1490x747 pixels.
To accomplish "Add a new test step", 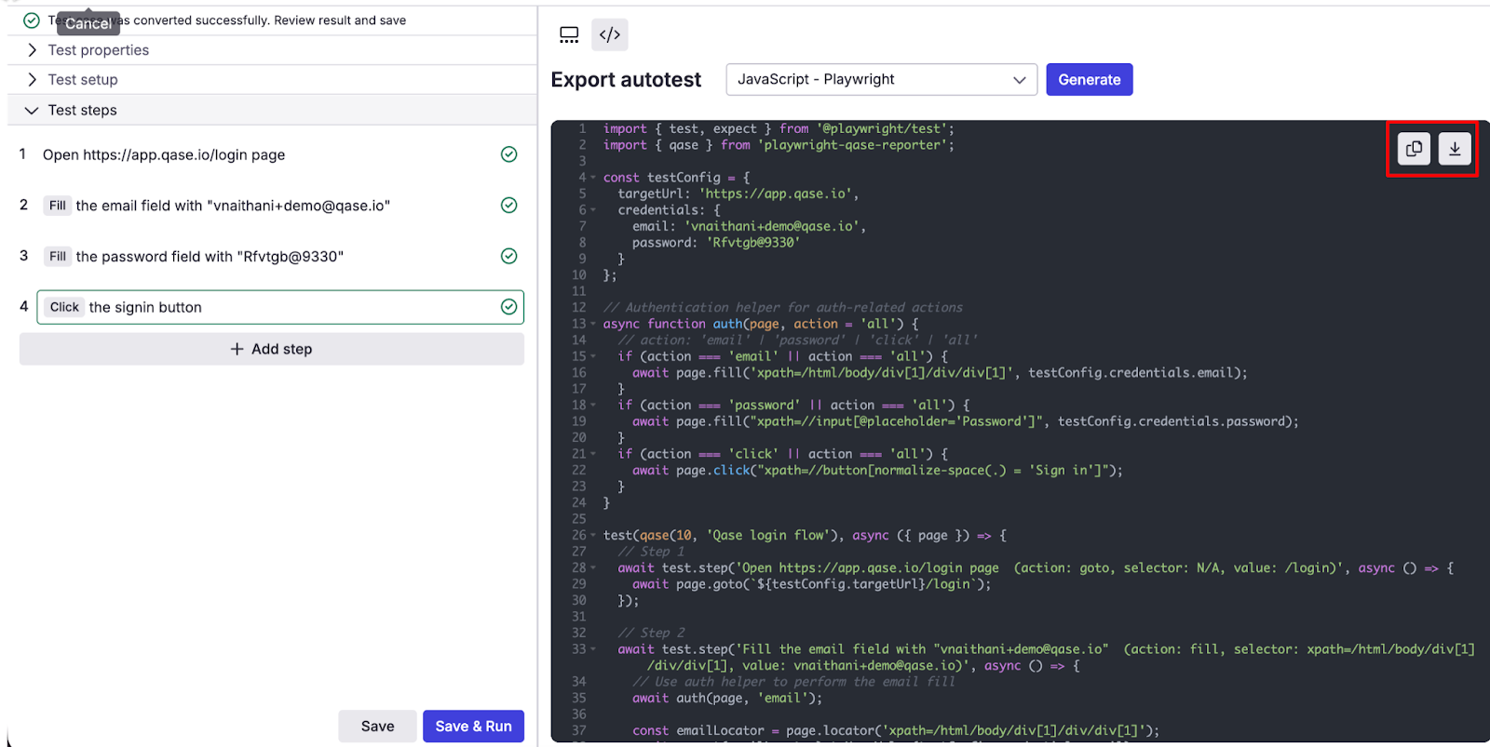I will (x=271, y=349).
